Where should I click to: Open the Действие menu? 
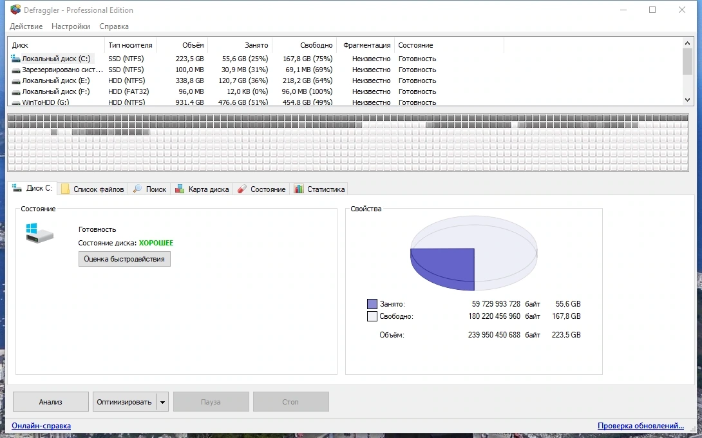pyautogui.click(x=26, y=26)
